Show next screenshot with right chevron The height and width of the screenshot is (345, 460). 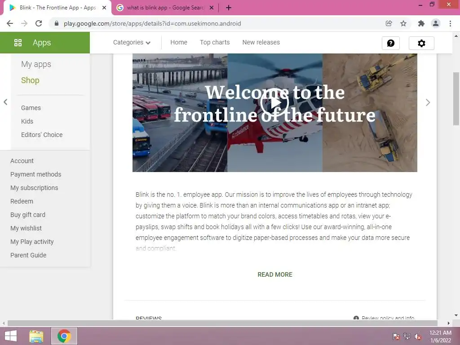(x=428, y=102)
